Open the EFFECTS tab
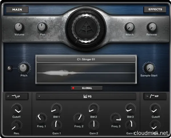The height and width of the screenshot is (138, 171). tap(155, 9)
